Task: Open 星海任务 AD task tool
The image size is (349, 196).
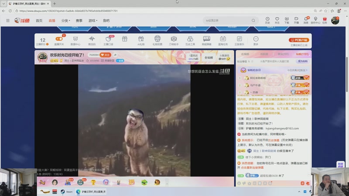Action: pyautogui.click(x=223, y=41)
